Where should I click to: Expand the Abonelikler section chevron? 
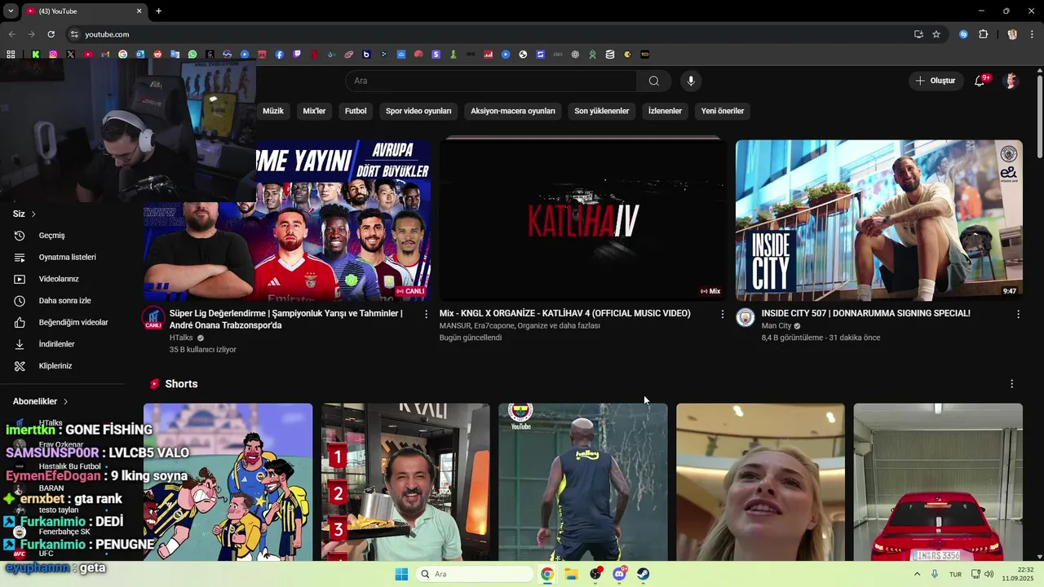[x=65, y=402]
